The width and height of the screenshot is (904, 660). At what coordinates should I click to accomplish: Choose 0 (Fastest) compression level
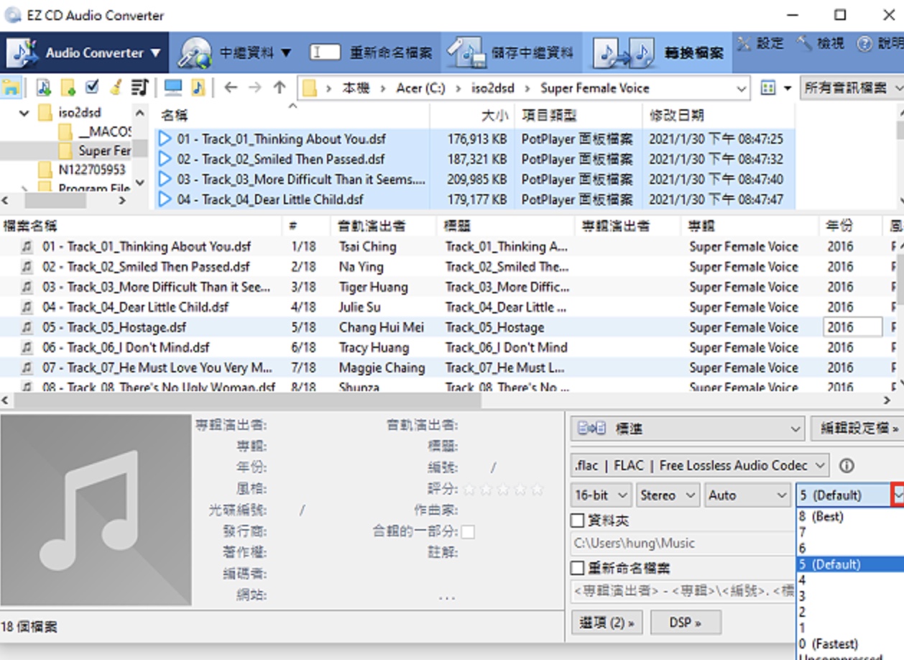[851, 643]
